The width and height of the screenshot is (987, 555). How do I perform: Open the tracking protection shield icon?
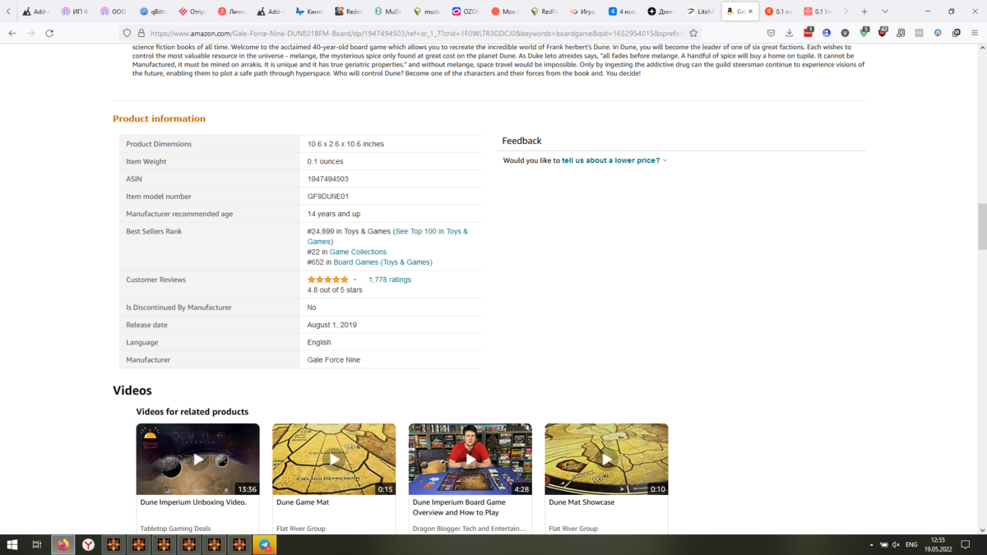click(127, 33)
